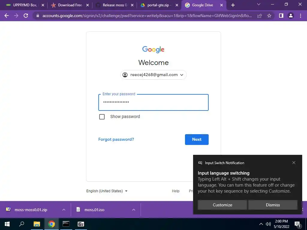The height and width of the screenshot is (230, 307).
Task: Dismiss the input language notification
Action: point(273,205)
